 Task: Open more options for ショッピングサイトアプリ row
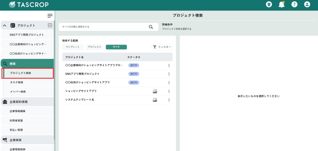point(169,91)
